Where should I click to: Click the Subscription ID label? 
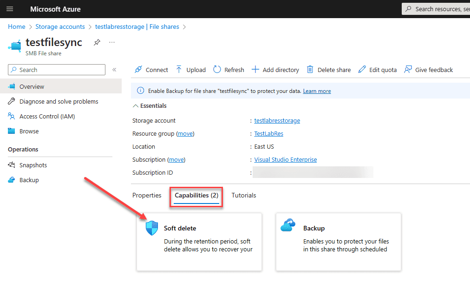click(153, 173)
